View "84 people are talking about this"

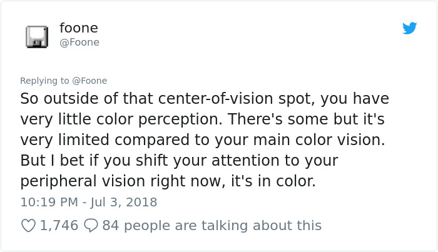tap(211, 225)
